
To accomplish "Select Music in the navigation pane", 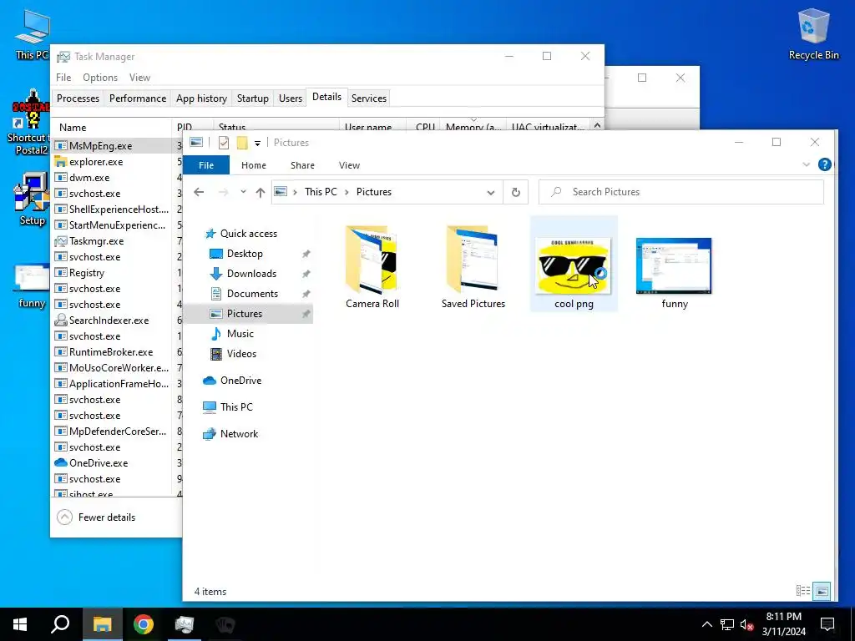I will click(240, 334).
